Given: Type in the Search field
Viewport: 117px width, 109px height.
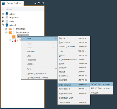Looking at the screenshot, I should (24, 9).
